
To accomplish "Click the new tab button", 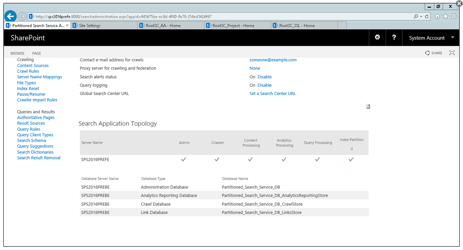I will click(342, 26).
